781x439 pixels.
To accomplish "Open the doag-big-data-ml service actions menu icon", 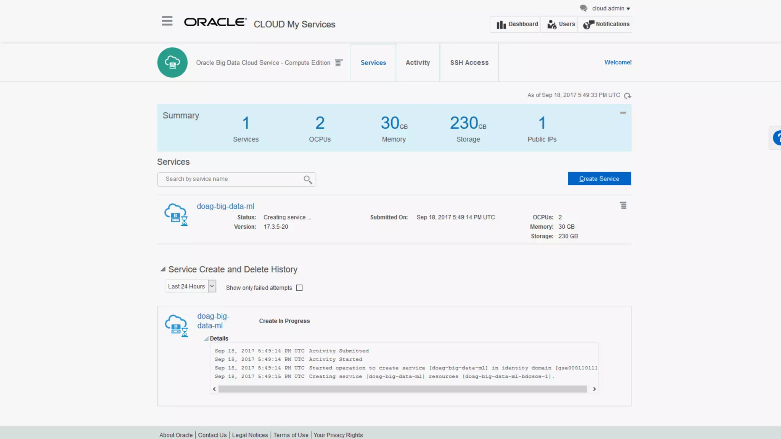I will click(623, 206).
